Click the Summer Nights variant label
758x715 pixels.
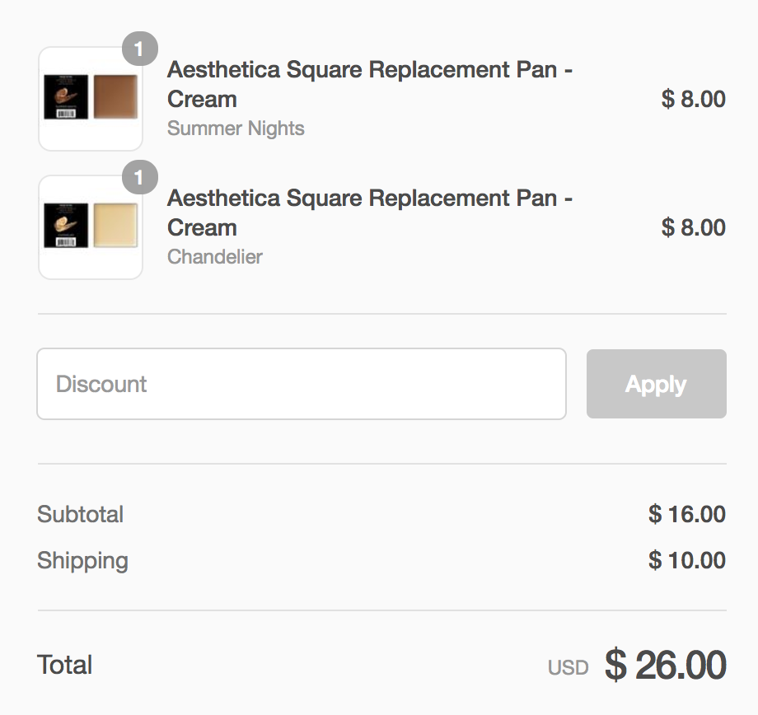click(x=236, y=129)
